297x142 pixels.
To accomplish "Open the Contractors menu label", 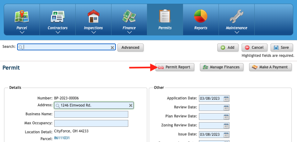I will click(58, 28).
